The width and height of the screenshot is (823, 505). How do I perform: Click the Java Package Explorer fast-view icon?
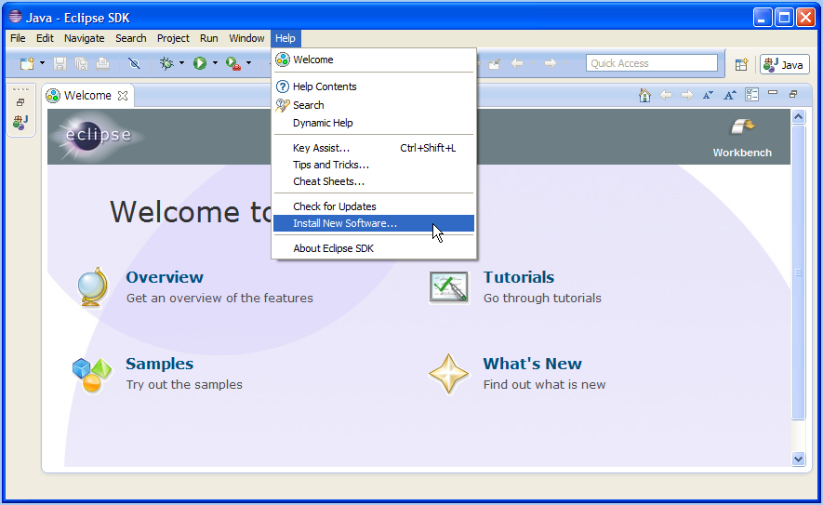click(20, 123)
